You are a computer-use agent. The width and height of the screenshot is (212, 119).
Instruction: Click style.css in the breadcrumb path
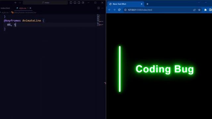(5, 13)
